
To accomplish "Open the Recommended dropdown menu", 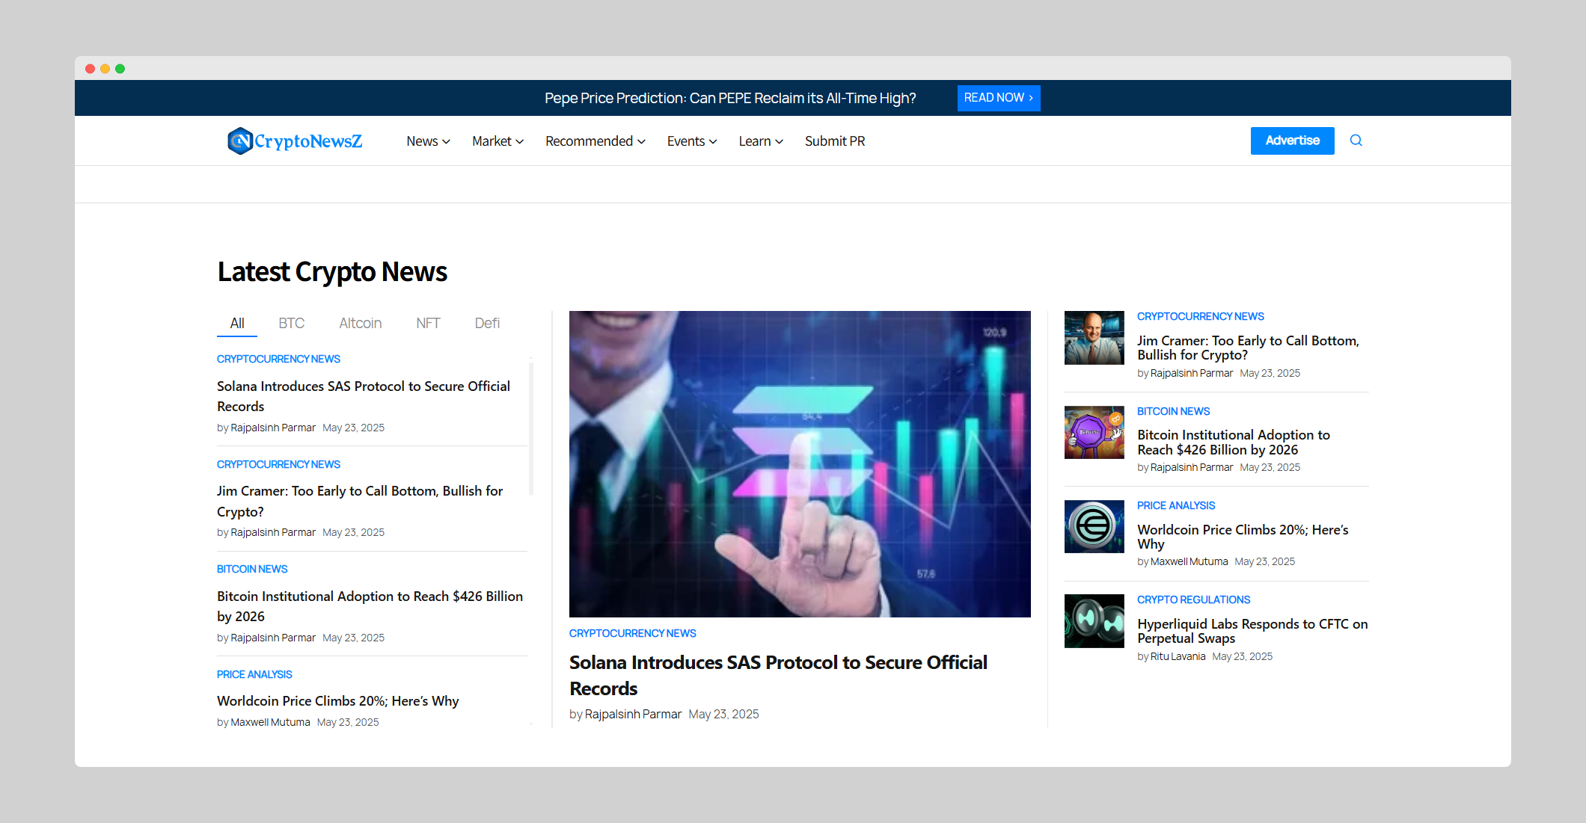I will pyautogui.click(x=595, y=141).
